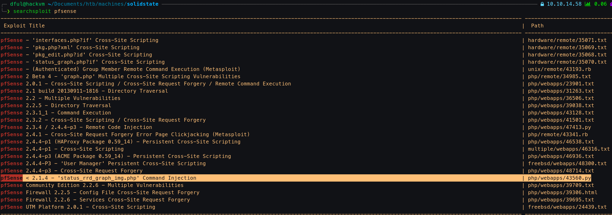The height and width of the screenshot is (215, 612).
Task: Click the path freebsd/webapps/24439.txt
Action: coord(567,207)
